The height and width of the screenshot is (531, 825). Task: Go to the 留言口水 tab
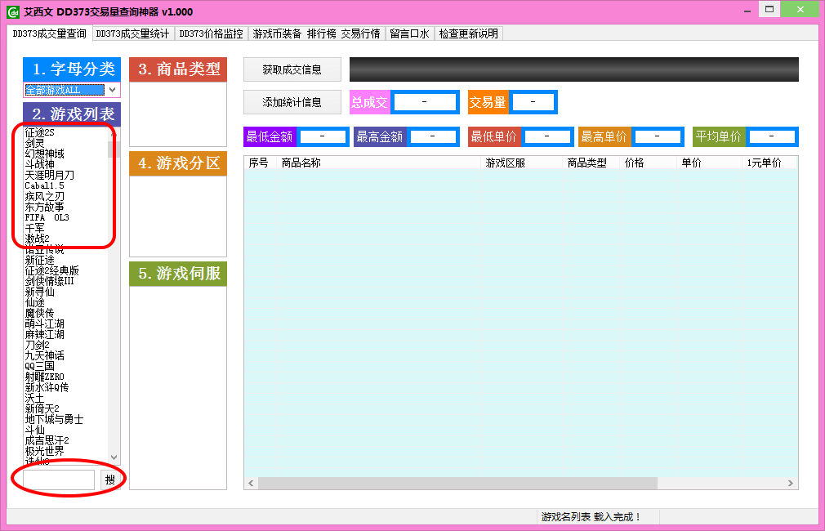pyautogui.click(x=410, y=33)
